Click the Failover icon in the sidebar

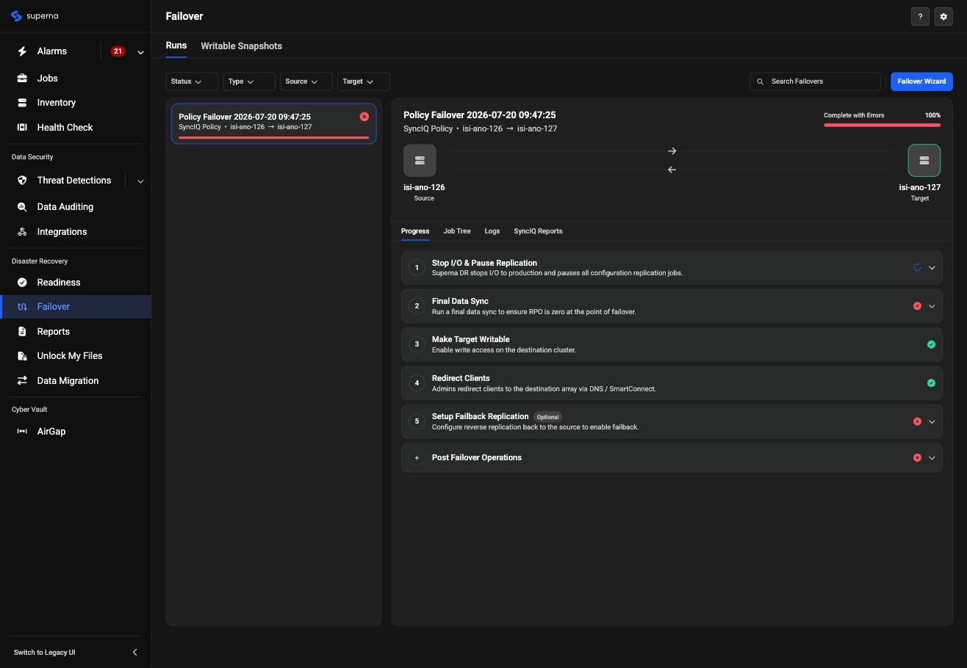pos(22,307)
